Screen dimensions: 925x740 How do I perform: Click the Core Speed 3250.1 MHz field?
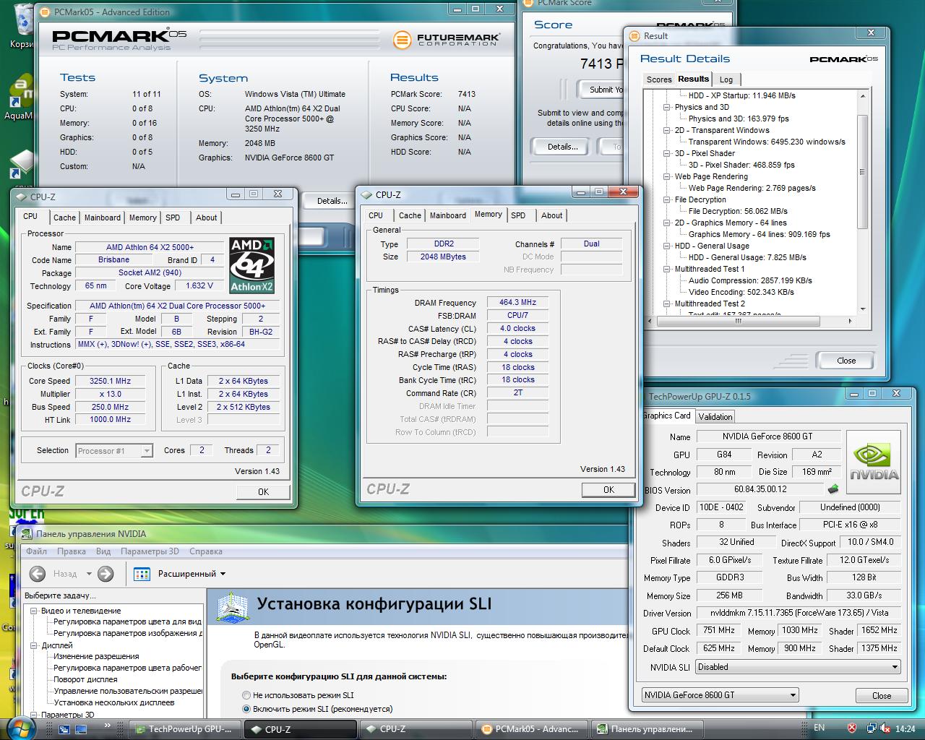(x=111, y=381)
